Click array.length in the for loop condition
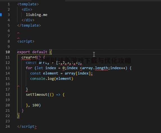 click(x=95, y=68)
